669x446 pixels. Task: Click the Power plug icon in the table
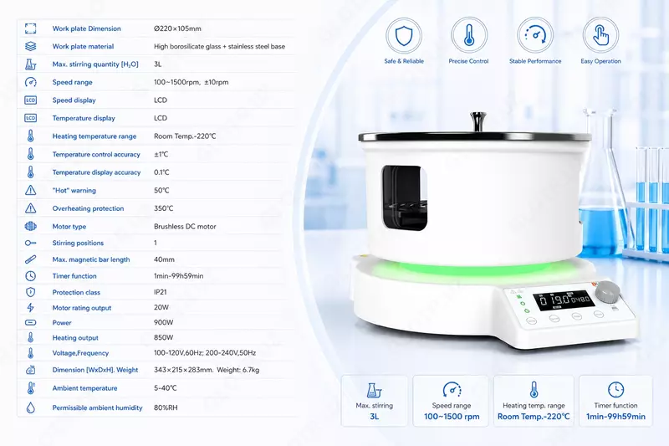pyautogui.click(x=30, y=323)
